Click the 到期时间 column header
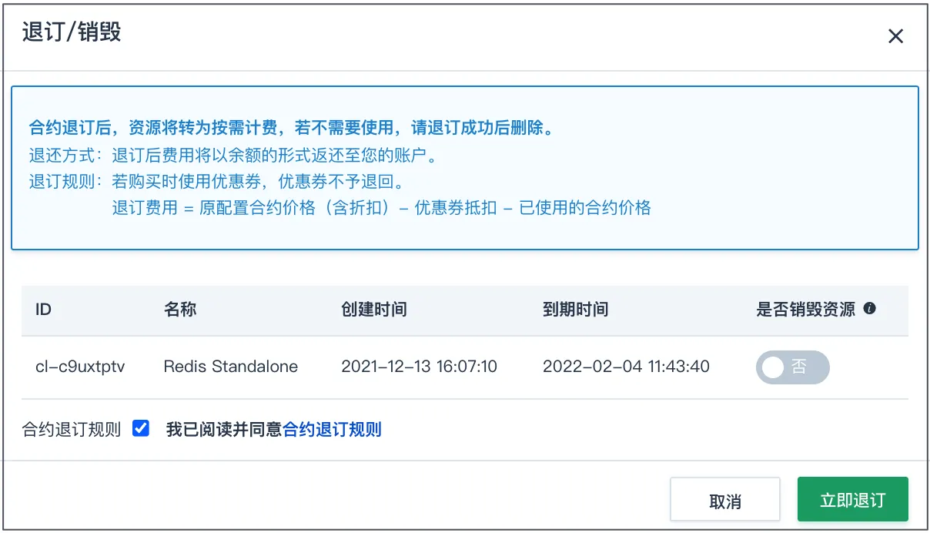This screenshot has width=930, height=533. click(576, 310)
